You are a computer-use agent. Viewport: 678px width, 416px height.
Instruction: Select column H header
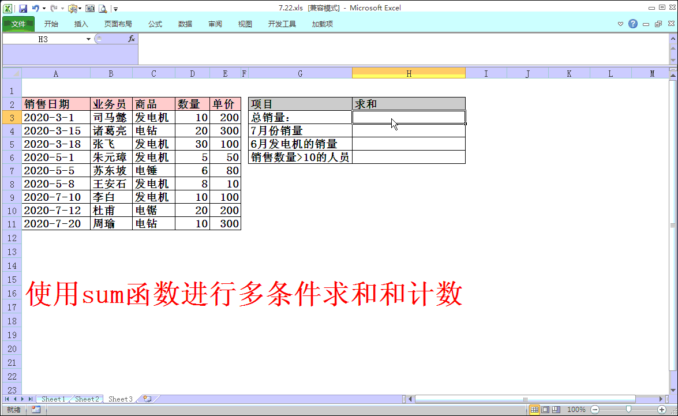pyautogui.click(x=409, y=73)
